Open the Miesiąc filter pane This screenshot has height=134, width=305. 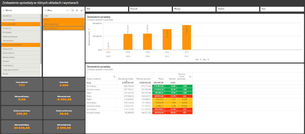pyautogui.click(x=194, y=9)
